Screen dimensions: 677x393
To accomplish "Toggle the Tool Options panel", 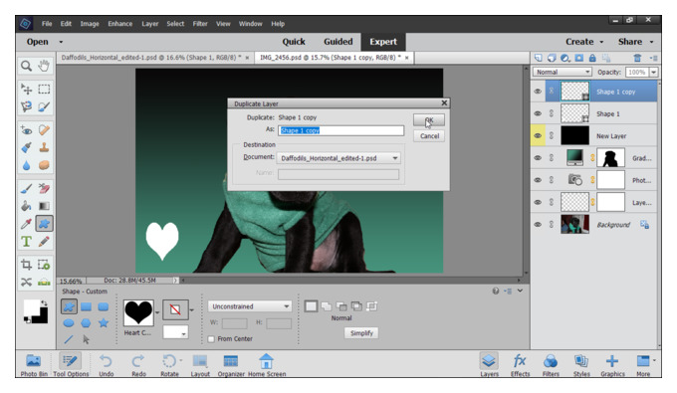I will click(x=71, y=365).
